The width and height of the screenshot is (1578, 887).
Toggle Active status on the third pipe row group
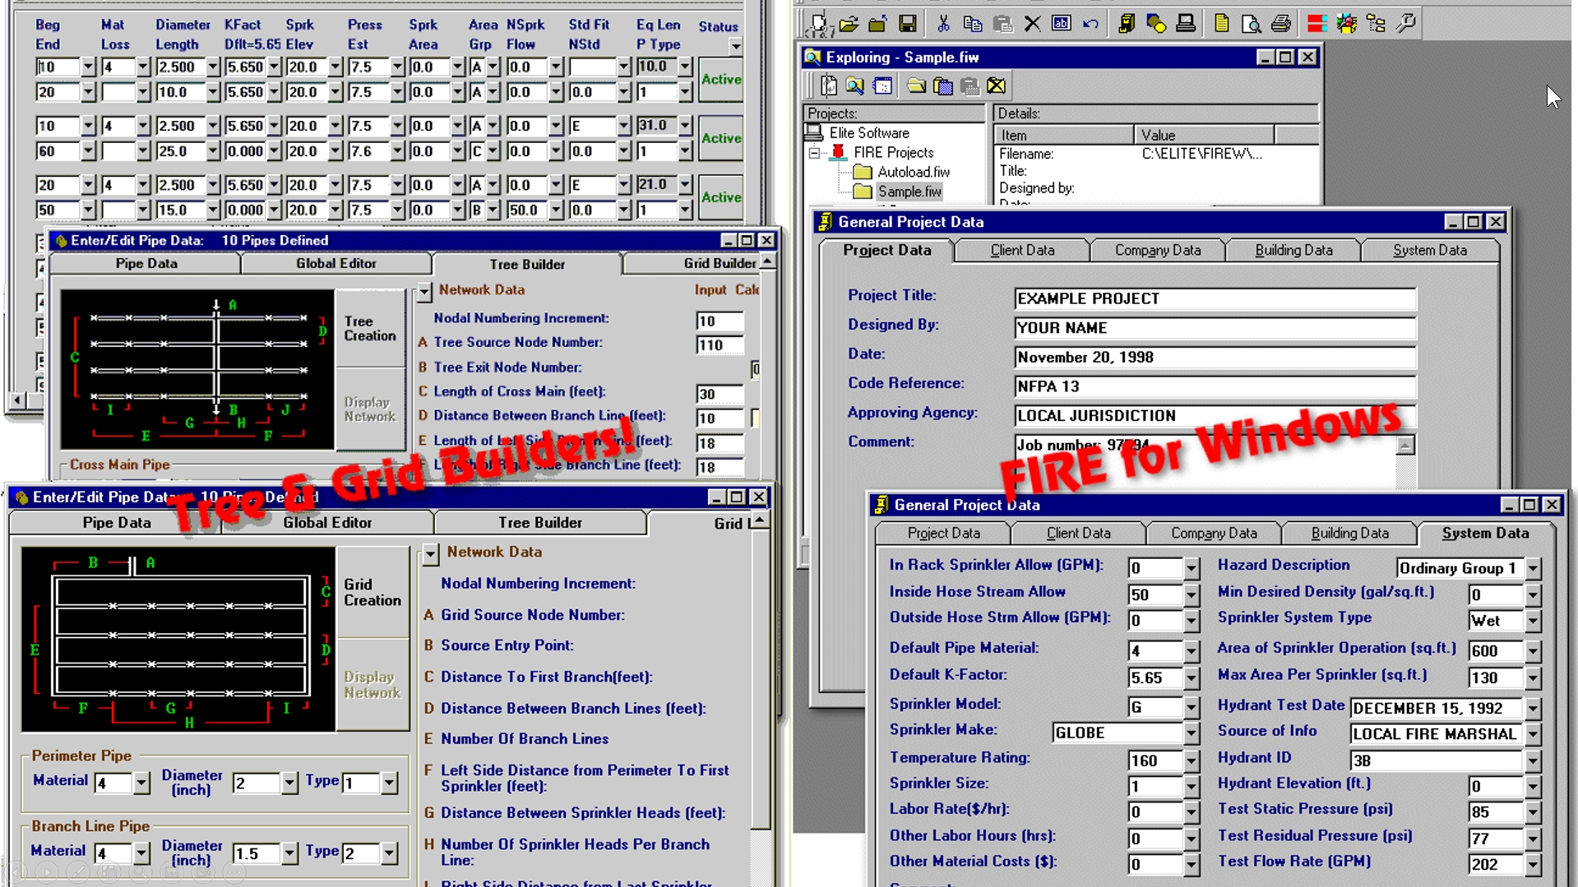click(x=721, y=197)
